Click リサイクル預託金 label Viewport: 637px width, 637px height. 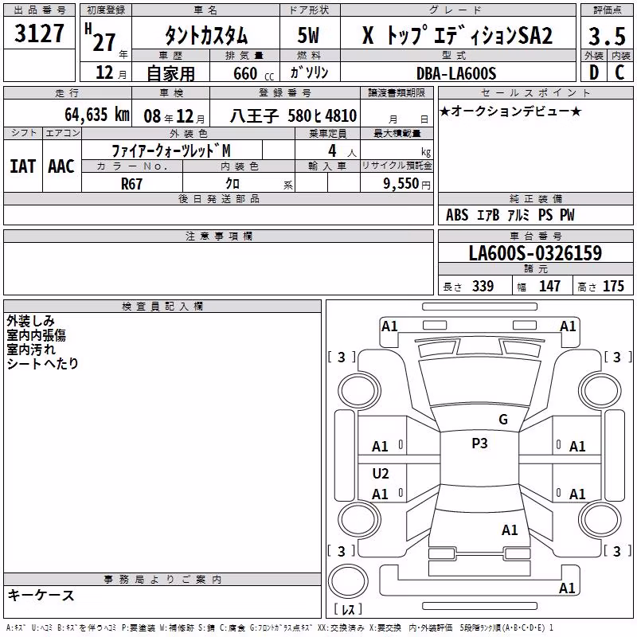(x=397, y=166)
